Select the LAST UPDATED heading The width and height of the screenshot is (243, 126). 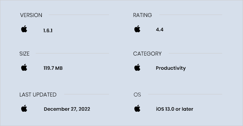pos(38,94)
